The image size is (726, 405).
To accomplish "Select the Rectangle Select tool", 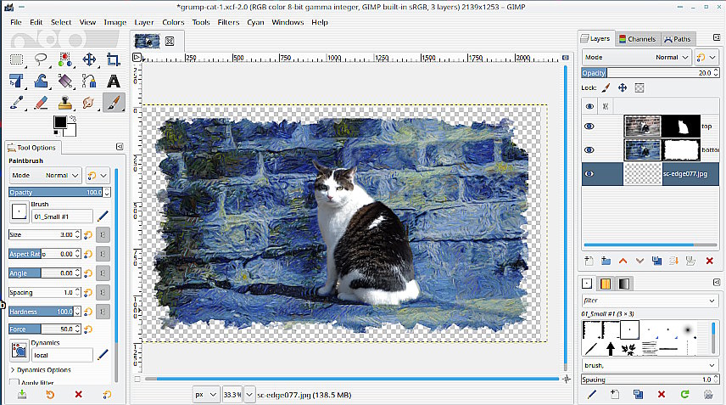I will click(17, 59).
